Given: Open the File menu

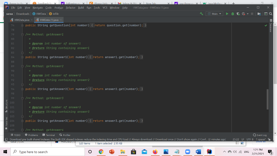Looking at the screenshot, I should [x=13, y=8].
